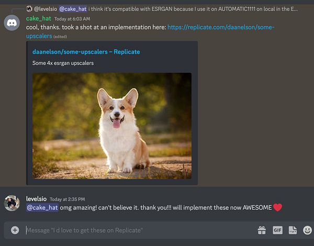
Task: Click the cake_hat username in green
Action: pyautogui.click(x=39, y=19)
